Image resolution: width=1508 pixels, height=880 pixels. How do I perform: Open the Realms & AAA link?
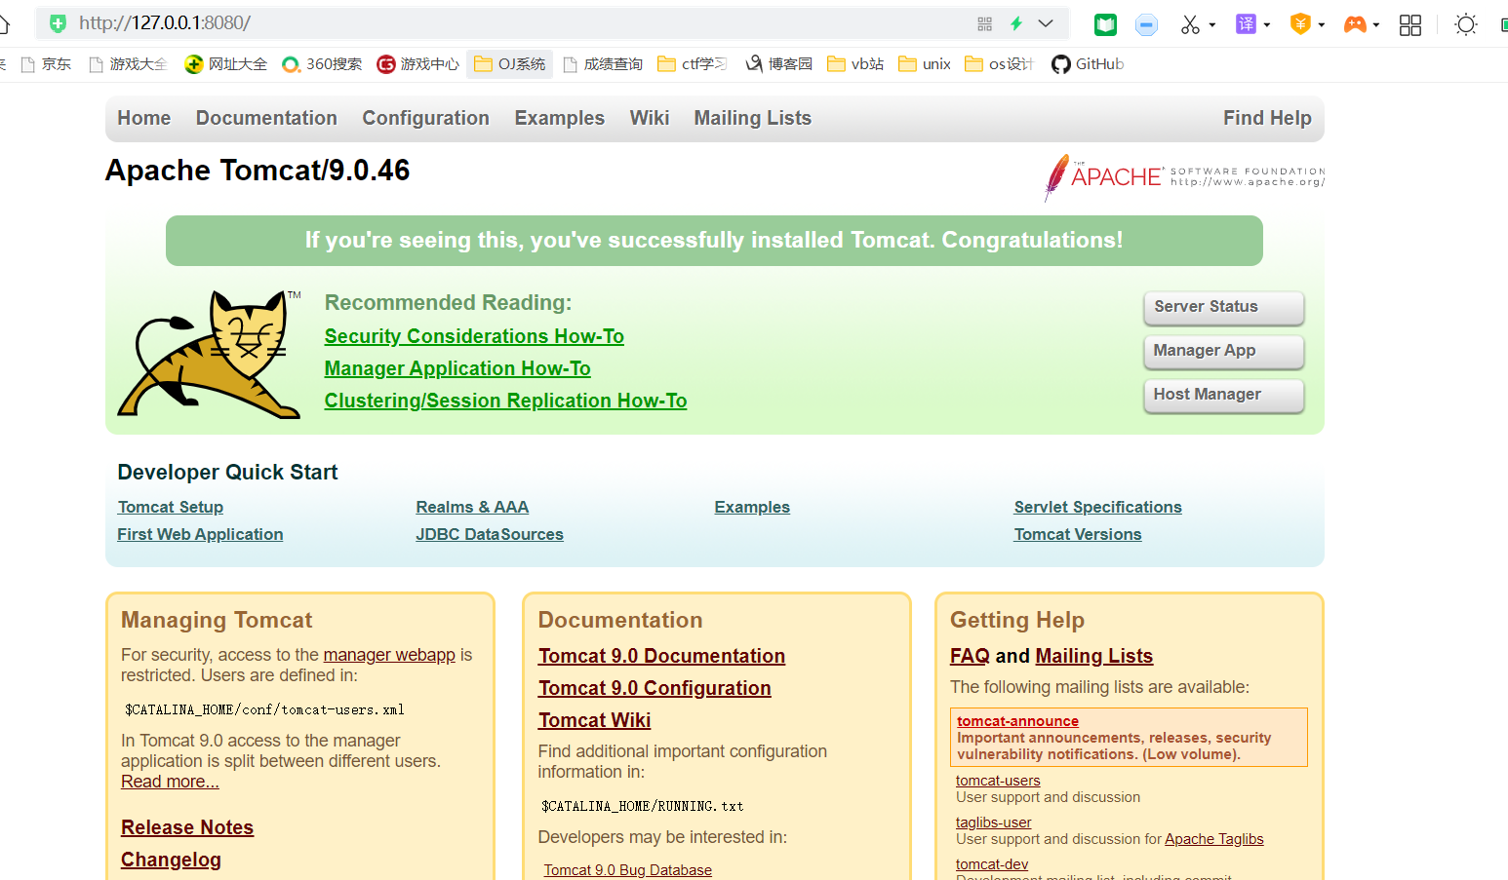click(x=472, y=507)
